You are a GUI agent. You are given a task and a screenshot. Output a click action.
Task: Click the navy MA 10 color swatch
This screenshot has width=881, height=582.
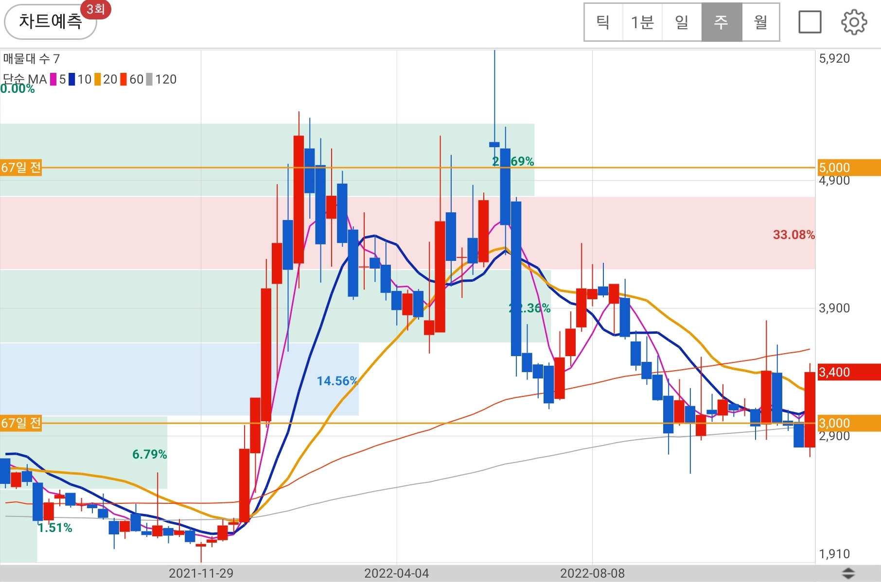click(x=72, y=79)
